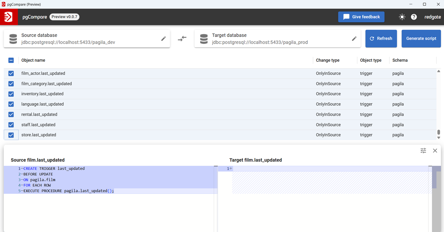Swap source and target databases

point(182,39)
